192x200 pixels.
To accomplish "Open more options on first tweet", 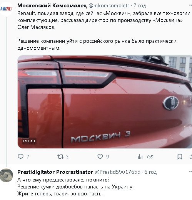I will (x=190, y=5).
